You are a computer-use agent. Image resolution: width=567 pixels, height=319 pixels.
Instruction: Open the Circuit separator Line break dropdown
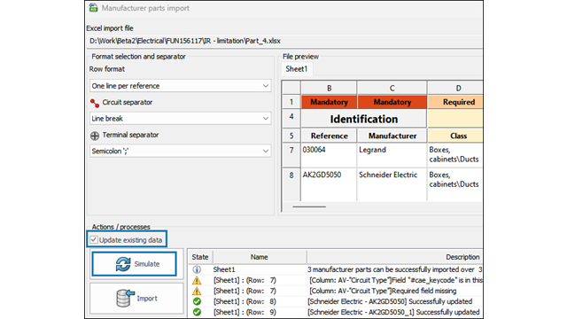click(181, 118)
